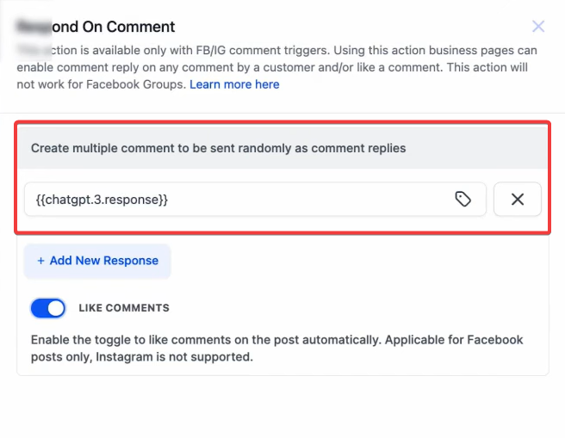Focus the comment reply input field
This screenshot has width=565, height=438.
[301, 199]
